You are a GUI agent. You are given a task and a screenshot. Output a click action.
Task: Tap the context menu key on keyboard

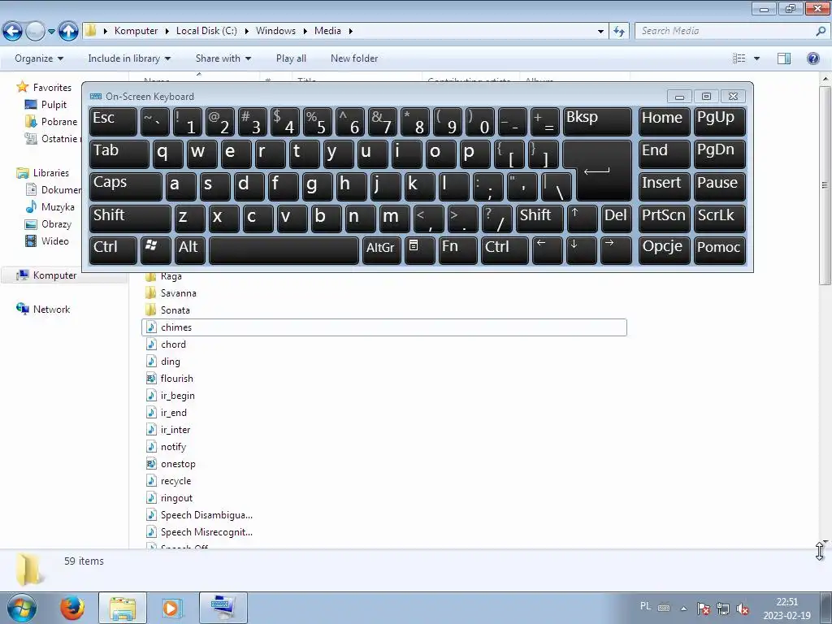420,250
